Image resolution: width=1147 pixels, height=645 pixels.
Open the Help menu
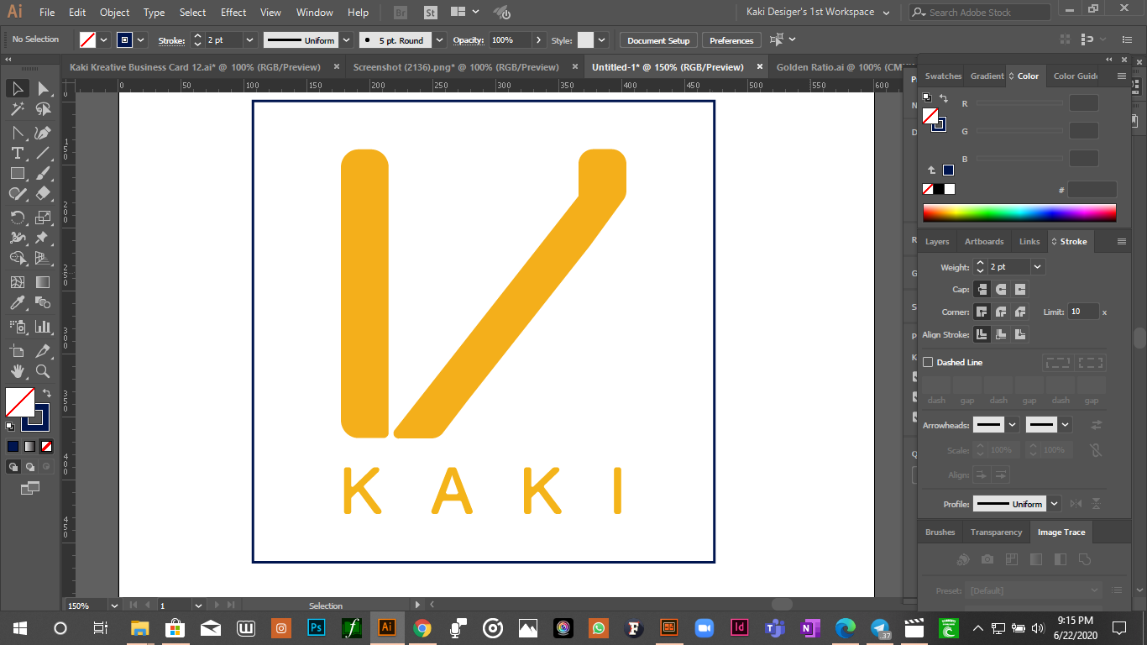click(x=358, y=13)
